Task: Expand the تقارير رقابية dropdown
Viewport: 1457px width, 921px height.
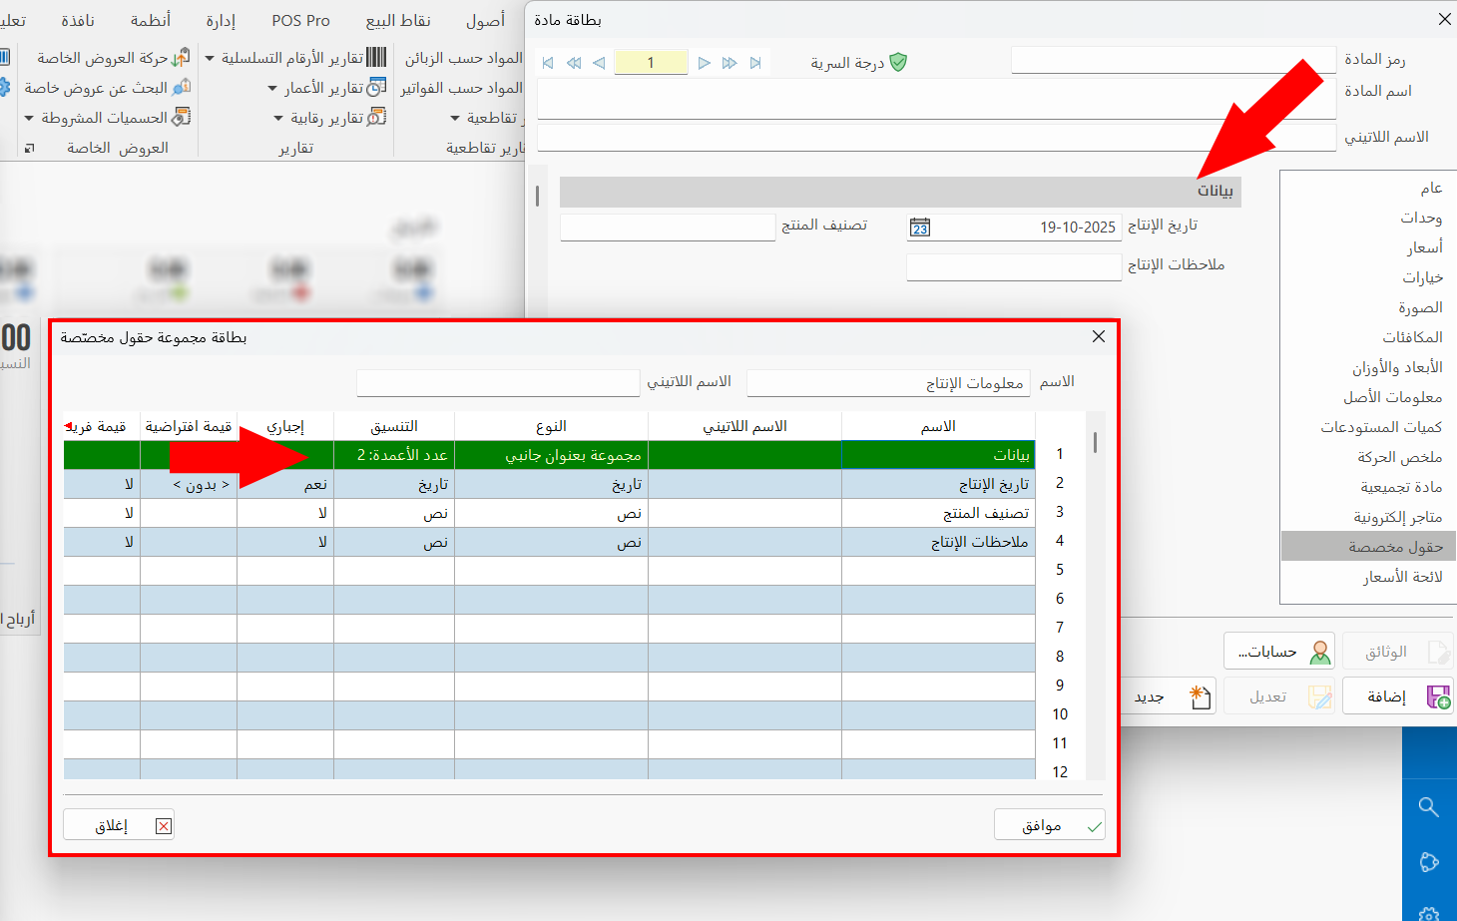Action: [x=276, y=117]
